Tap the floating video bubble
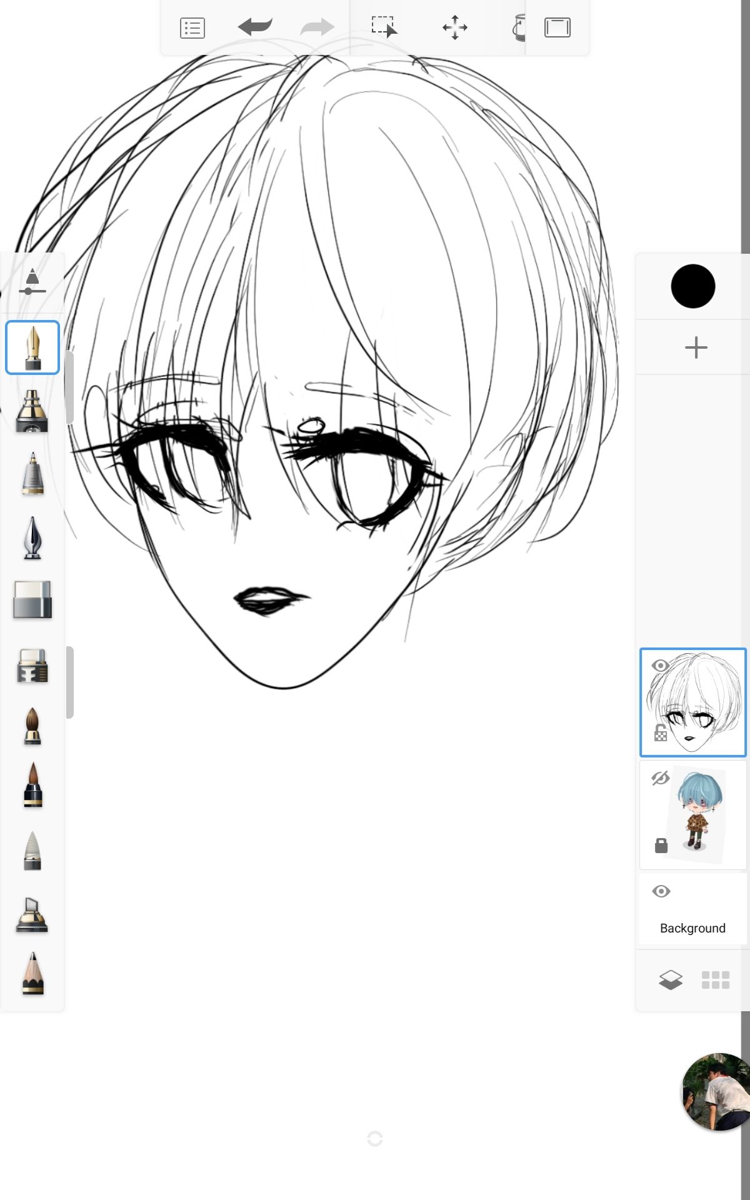750x1200 pixels. tap(716, 1092)
